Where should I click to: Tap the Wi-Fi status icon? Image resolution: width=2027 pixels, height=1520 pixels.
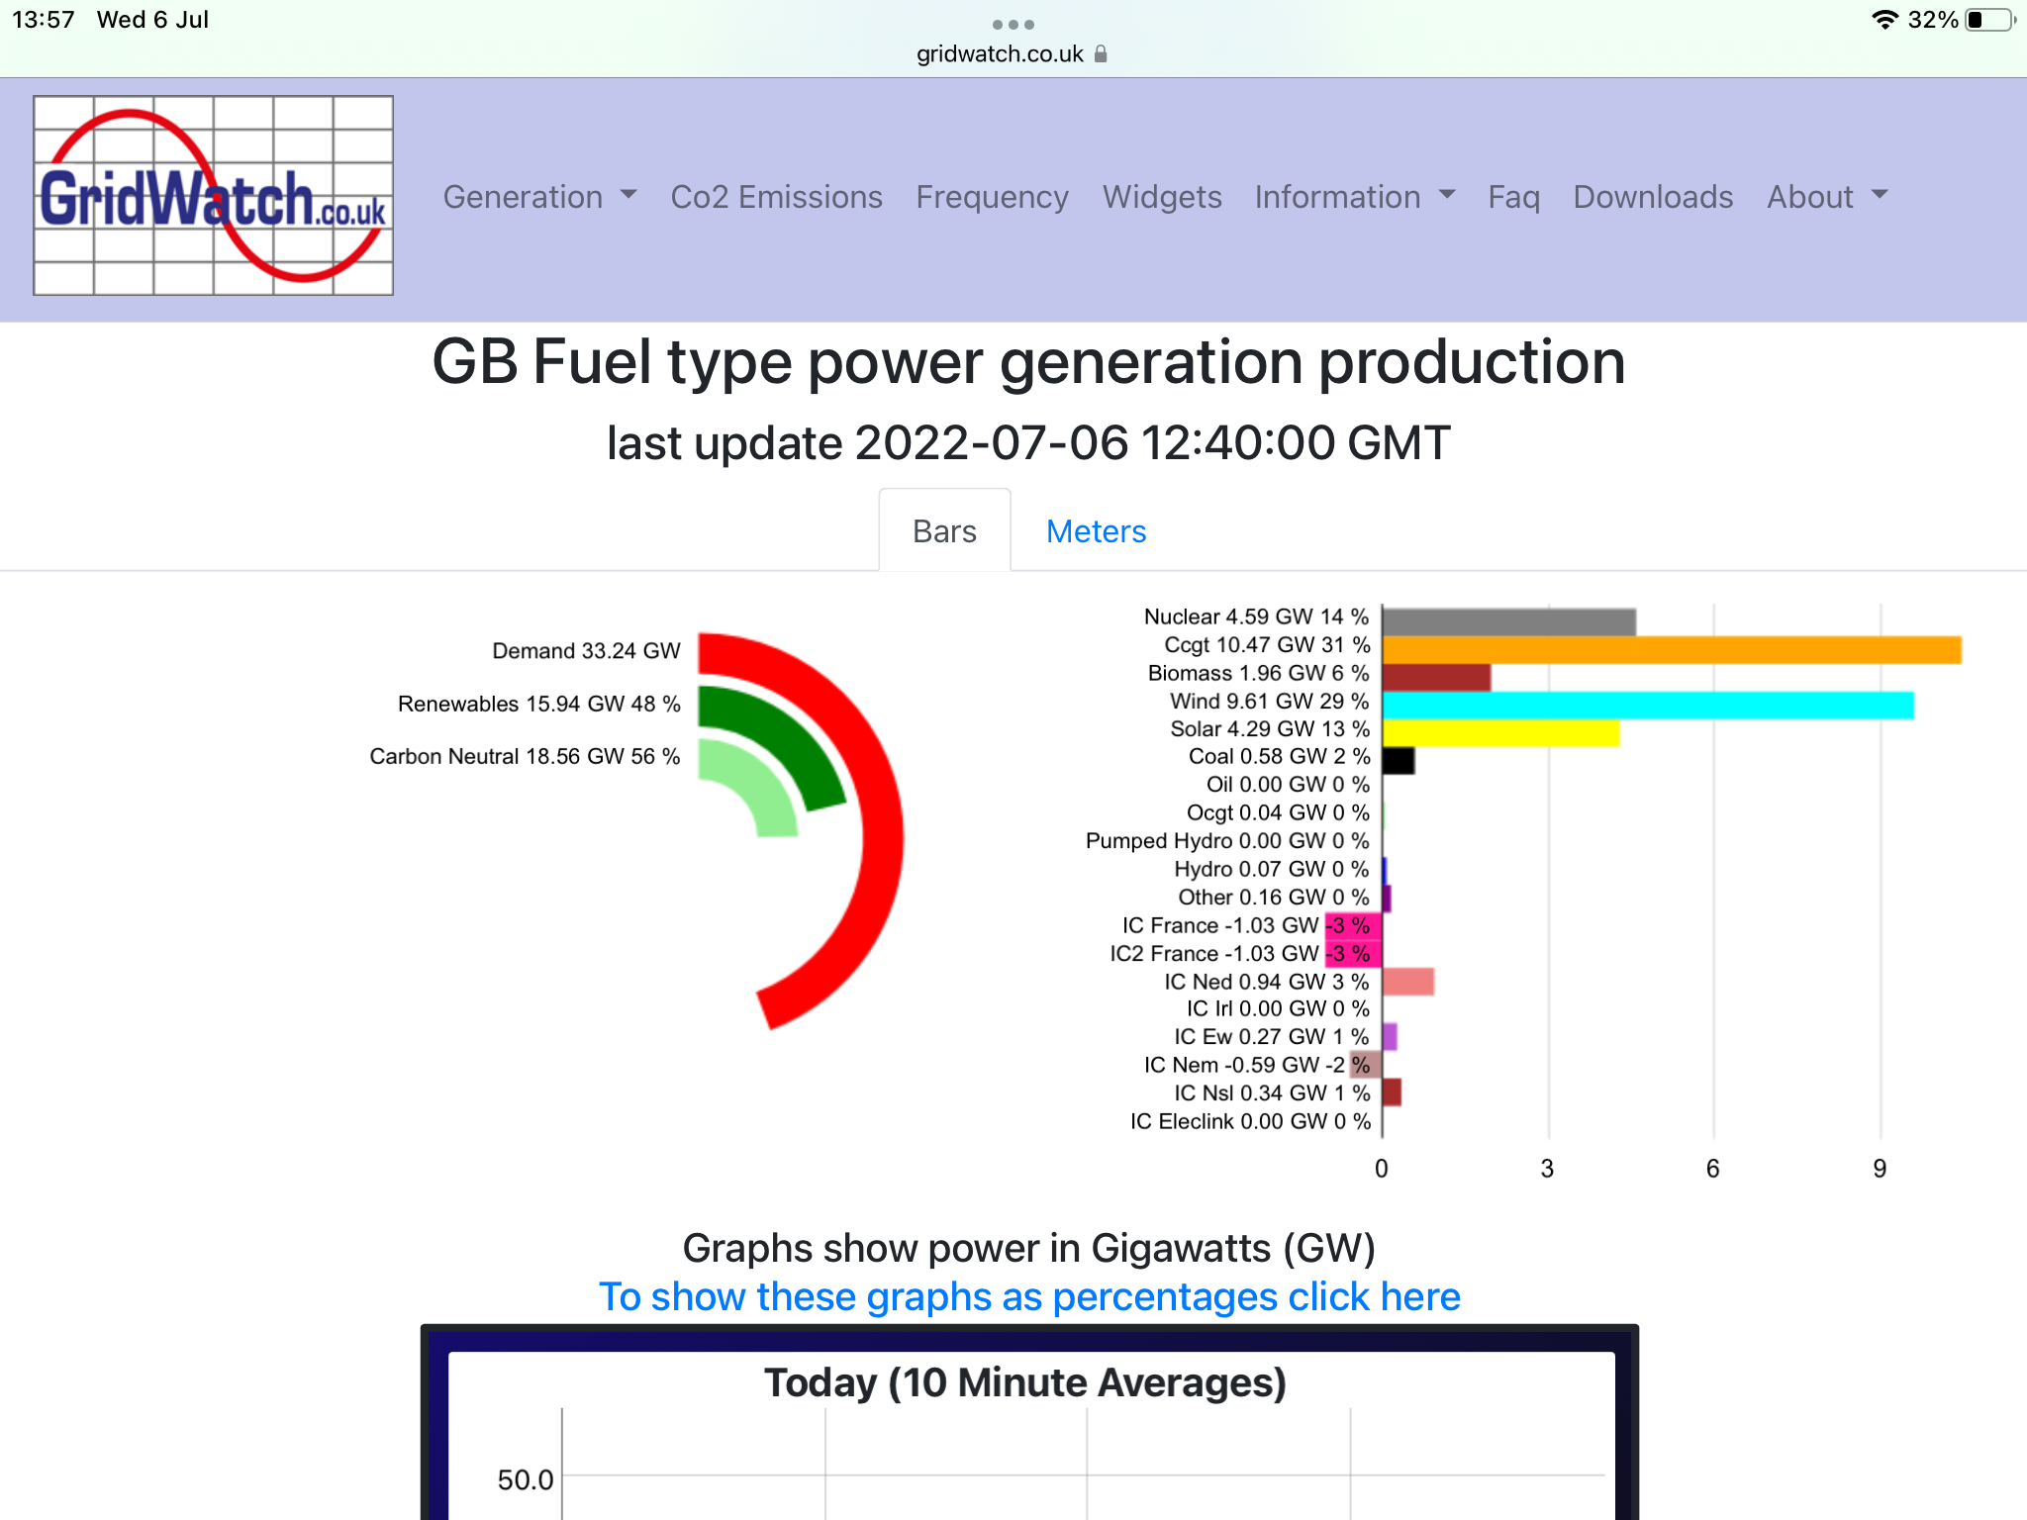pyautogui.click(x=1884, y=20)
